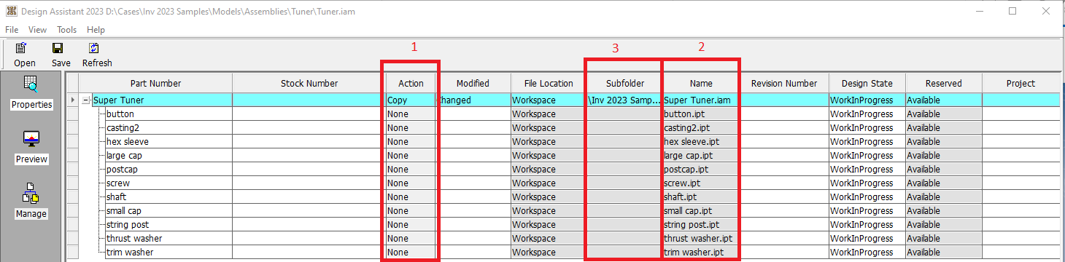Click the None action cell for button

[411, 114]
